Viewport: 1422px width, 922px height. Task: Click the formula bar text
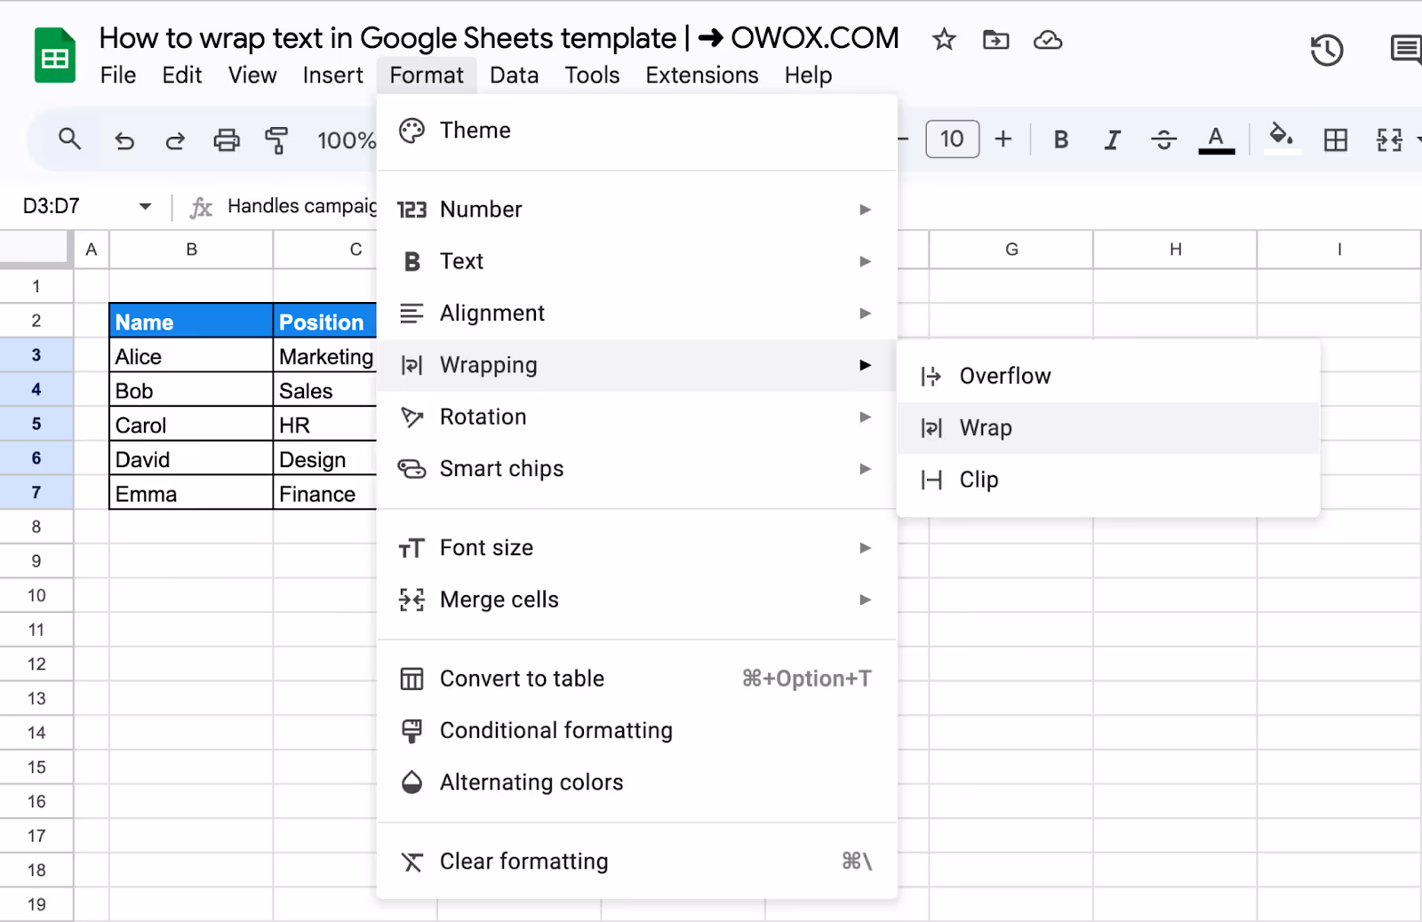click(302, 206)
